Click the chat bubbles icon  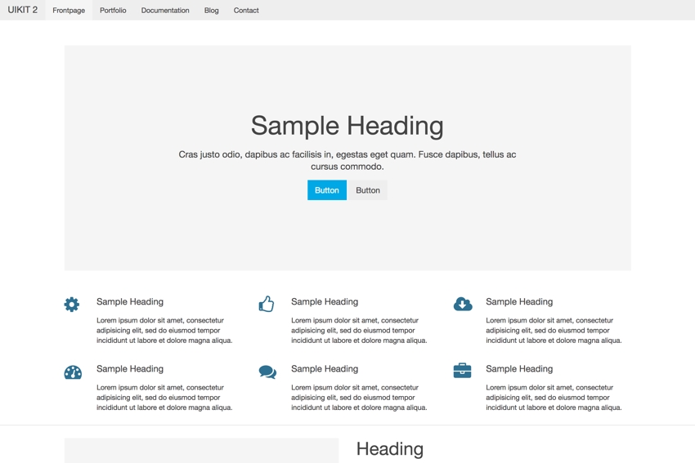point(267,372)
